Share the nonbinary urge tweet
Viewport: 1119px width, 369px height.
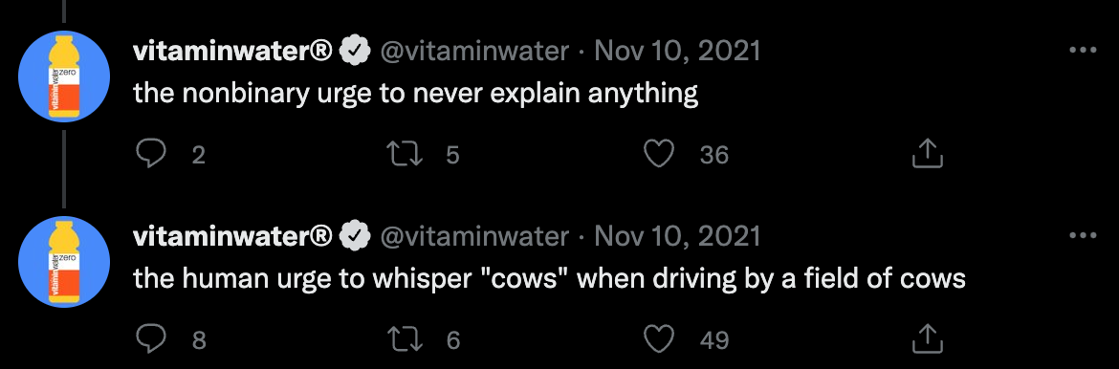point(928,154)
